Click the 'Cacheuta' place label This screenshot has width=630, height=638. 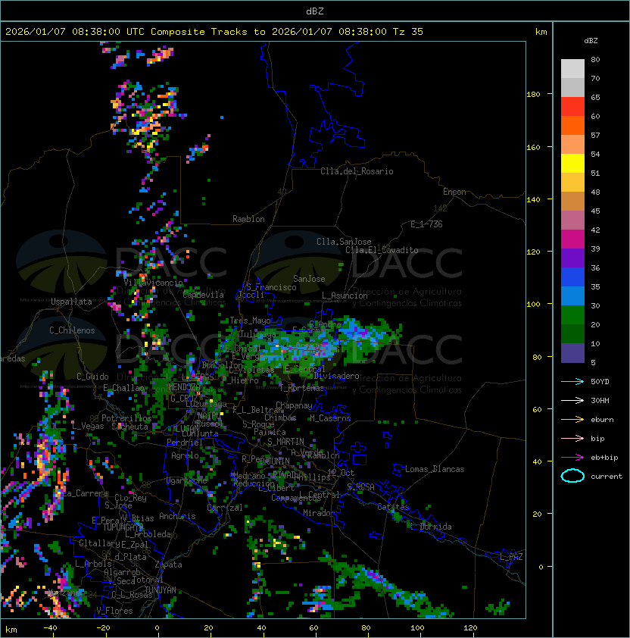point(129,427)
